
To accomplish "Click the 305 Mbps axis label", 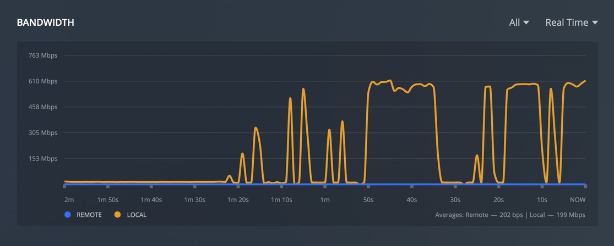I will 43,133.
